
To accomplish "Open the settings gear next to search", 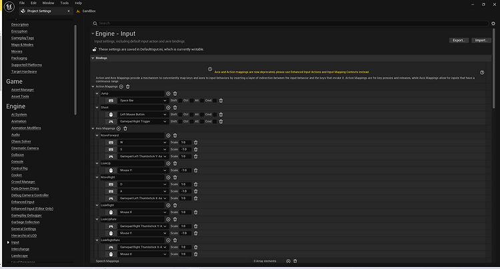I will [493, 23].
